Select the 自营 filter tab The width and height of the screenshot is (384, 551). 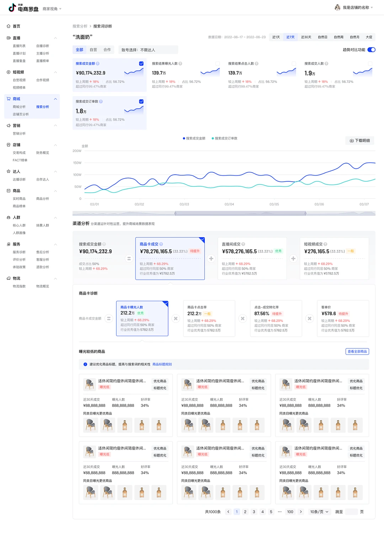tap(94, 50)
